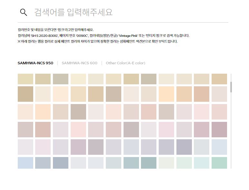Select the SAMHWA-NCS 950 tab
The image size is (249, 190).
pos(35,63)
